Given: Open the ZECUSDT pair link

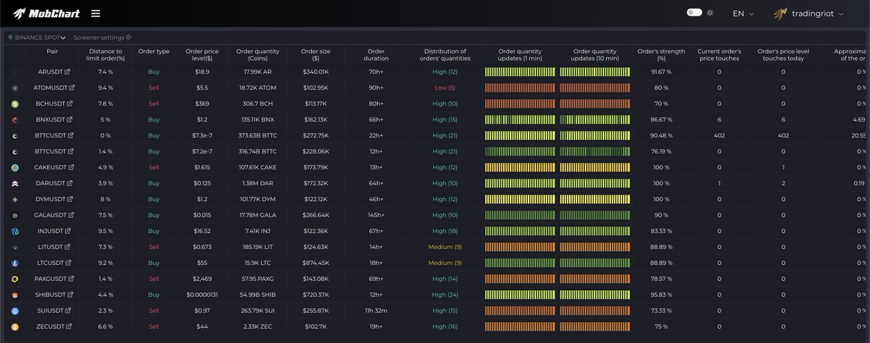Looking at the screenshot, I should tap(49, 326).
